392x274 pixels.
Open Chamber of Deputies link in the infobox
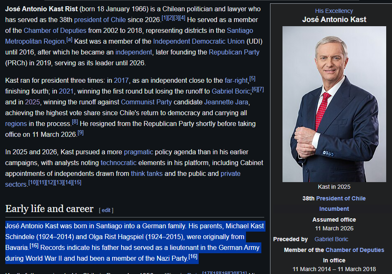pos(355,250)
